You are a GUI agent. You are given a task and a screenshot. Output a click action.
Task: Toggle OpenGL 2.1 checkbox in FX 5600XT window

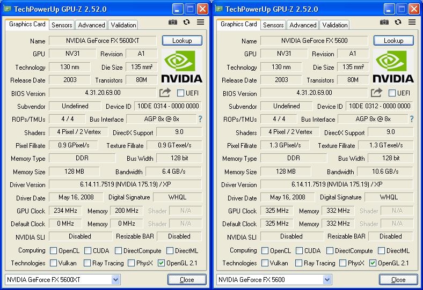pyautogui.click(x=161, y=263)
